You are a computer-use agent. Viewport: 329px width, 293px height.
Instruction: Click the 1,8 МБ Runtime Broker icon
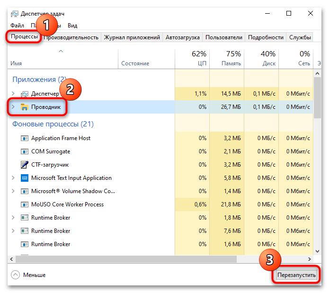pyautogui.click(x=25, y=218)
